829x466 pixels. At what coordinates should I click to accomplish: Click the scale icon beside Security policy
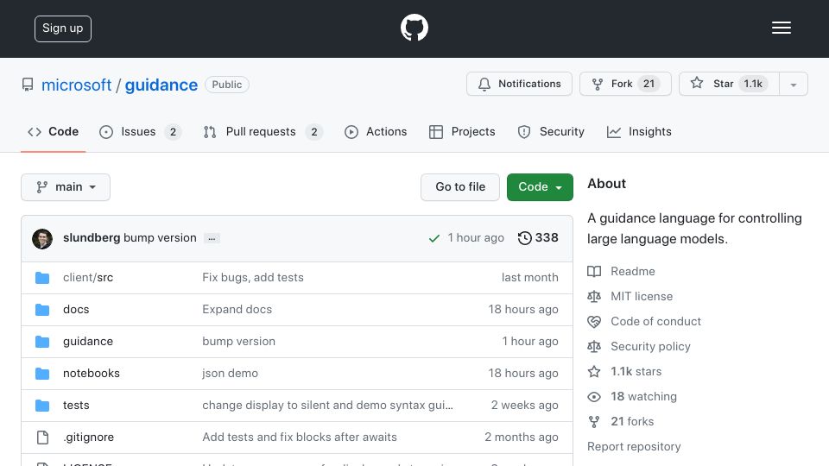tap(594, 347)
